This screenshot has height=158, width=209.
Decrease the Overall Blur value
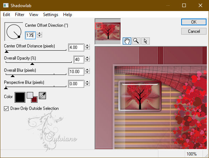pyautogui.click(x=87, y=73)
